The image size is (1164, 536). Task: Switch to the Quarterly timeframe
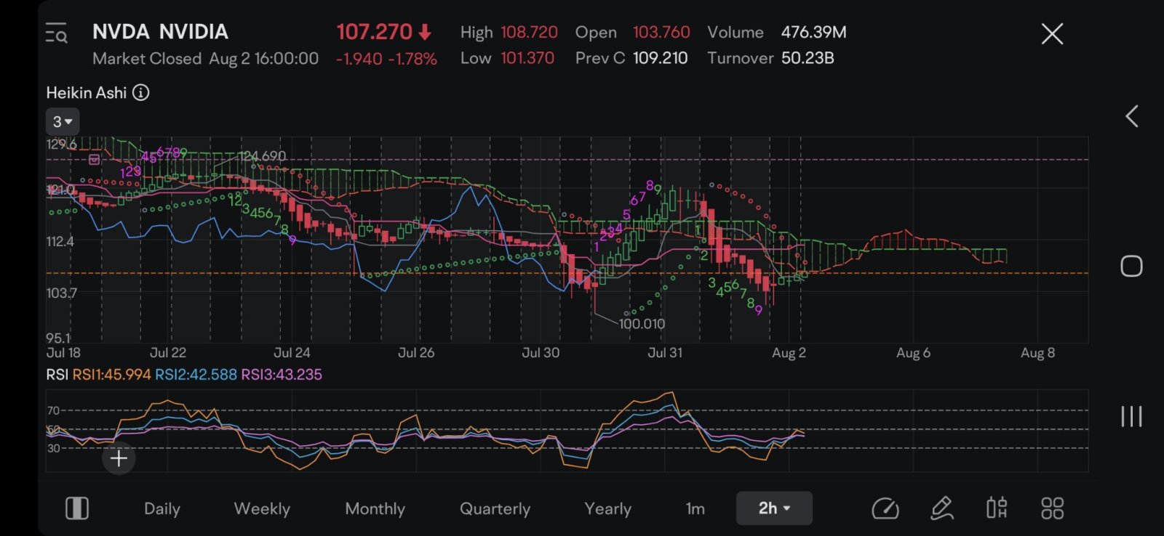[495, 508]
